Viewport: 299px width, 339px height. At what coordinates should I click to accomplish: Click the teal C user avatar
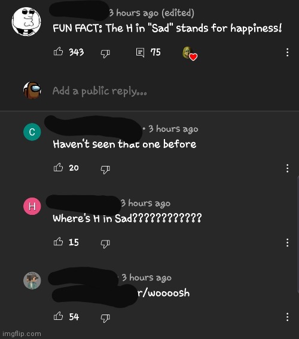[x=32, y=132]
